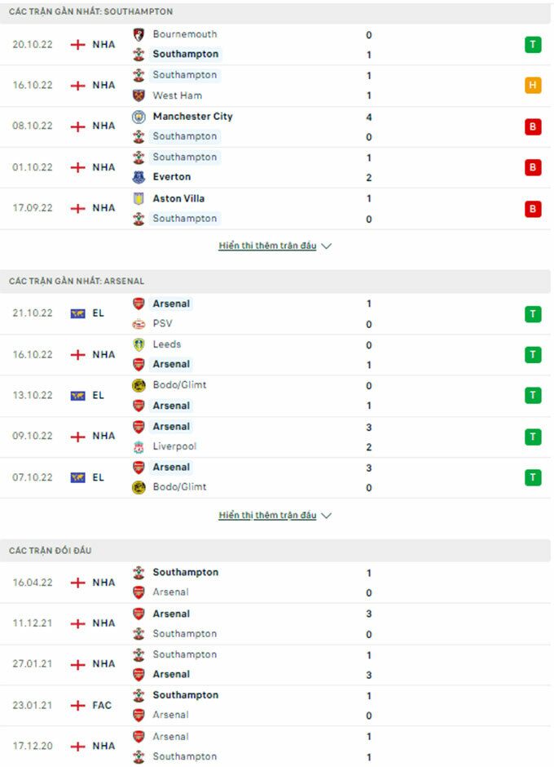Click the Leeds club crest icon
The width and height of the screenshot is (554, 767).
138,344
